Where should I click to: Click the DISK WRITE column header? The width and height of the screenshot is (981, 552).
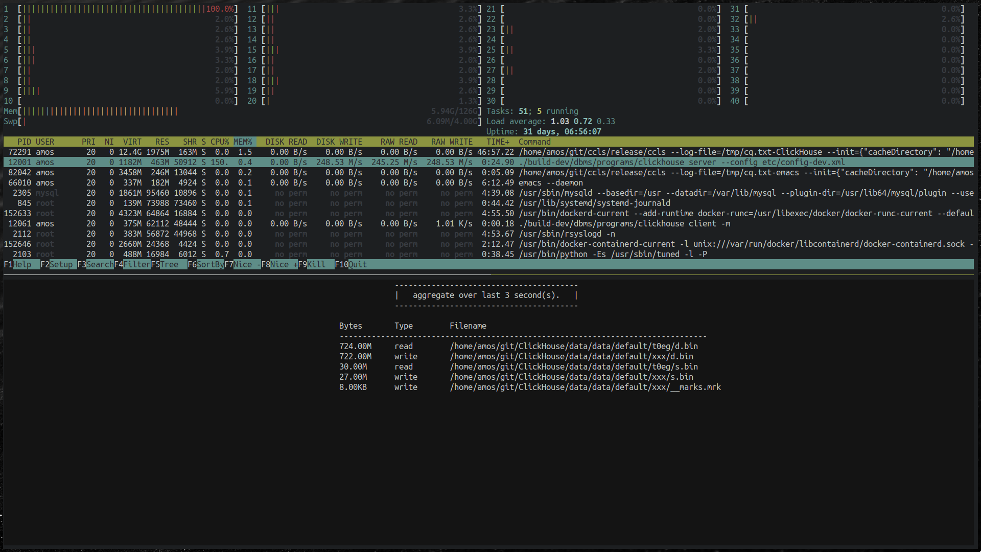pos(339,142)
